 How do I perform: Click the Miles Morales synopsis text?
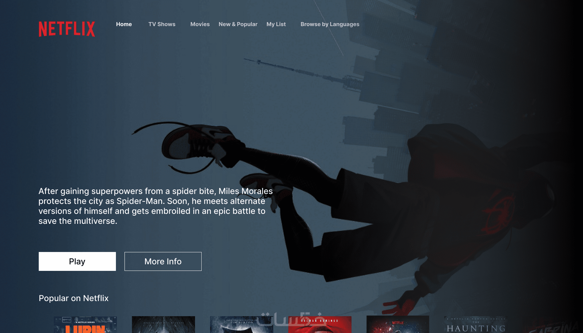pyautogui.click(x=156, y=206)
